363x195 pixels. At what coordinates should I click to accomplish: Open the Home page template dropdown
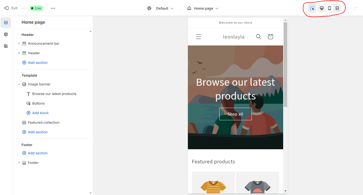pos(203,8)
